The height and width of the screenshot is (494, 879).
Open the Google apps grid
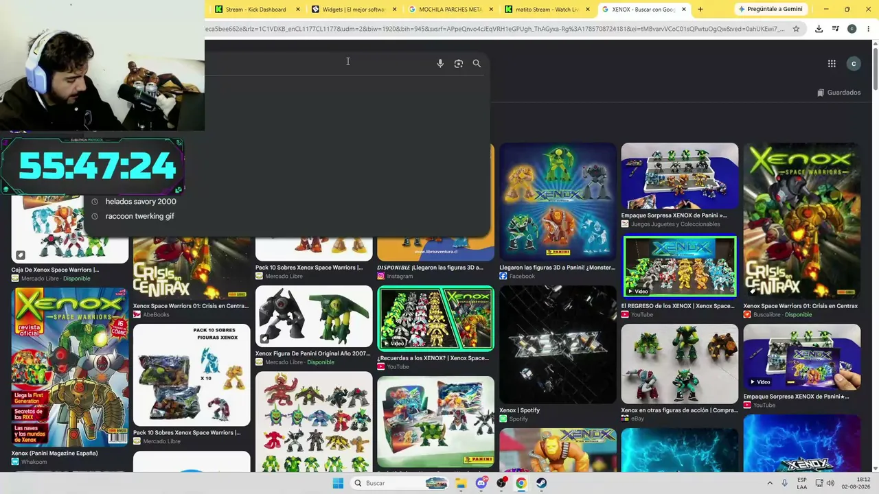(832, 64)
